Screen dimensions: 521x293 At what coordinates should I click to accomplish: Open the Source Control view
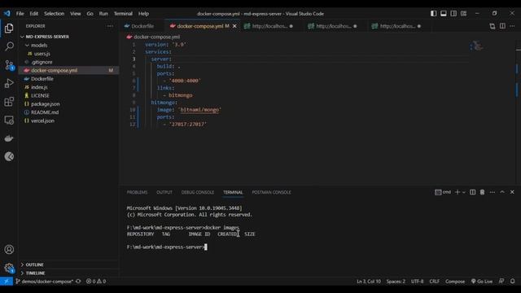click(9, 65)
